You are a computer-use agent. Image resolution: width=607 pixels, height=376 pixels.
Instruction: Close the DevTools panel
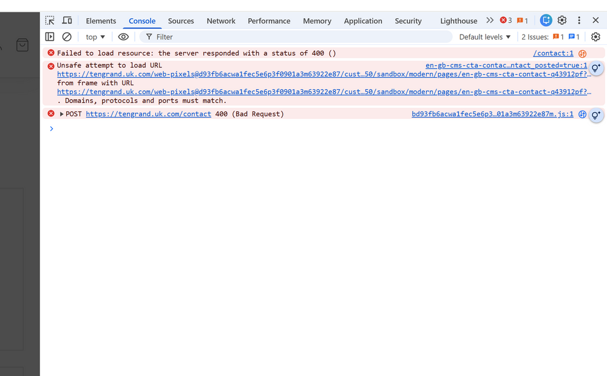(x=596, y=20)
